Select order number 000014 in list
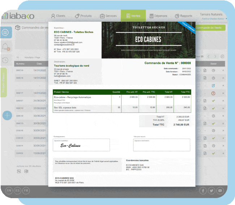This screenshot has height=205, width=235. (x=20, y=146)
